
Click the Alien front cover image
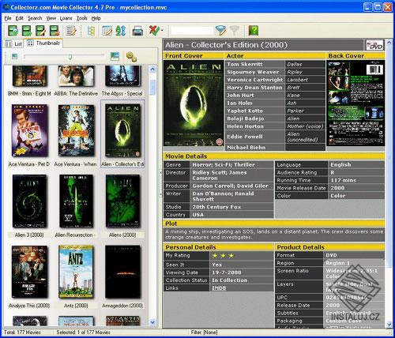coord(194,103)
